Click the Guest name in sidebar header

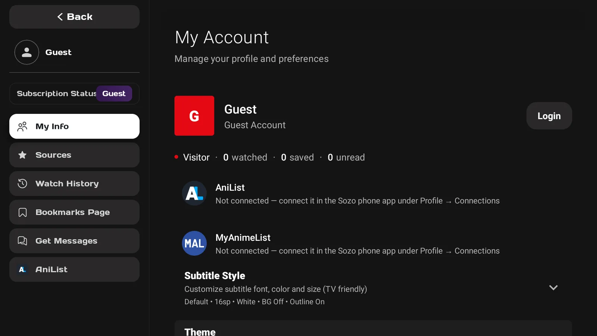pyautogui.click(x=58, y=52)
